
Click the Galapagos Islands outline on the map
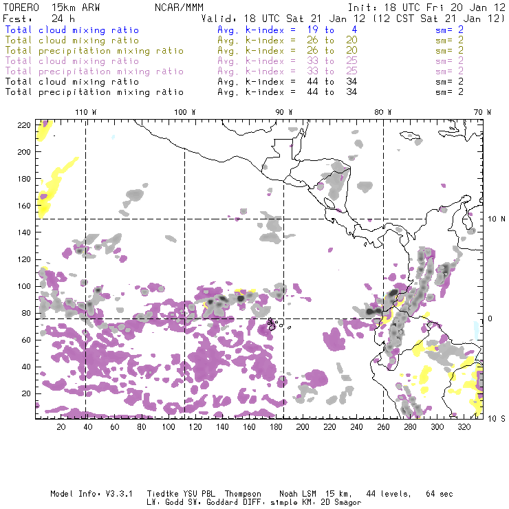click(x=274, y=323)
